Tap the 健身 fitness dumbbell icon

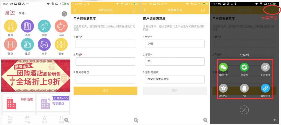(x=10, y=45)
